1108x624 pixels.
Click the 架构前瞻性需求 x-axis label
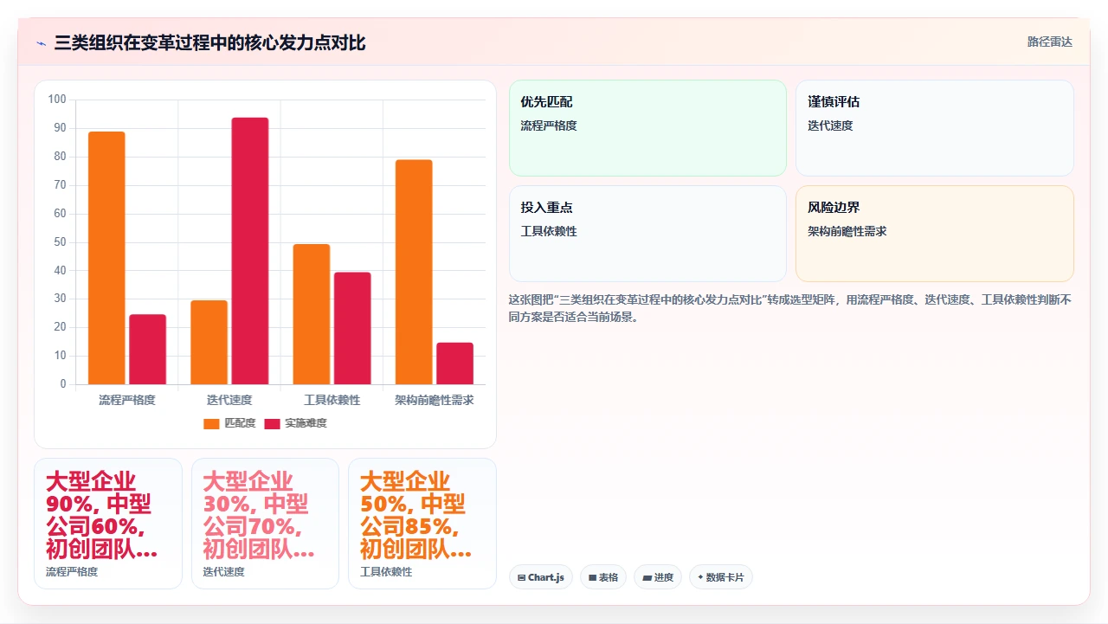(435, 400)
